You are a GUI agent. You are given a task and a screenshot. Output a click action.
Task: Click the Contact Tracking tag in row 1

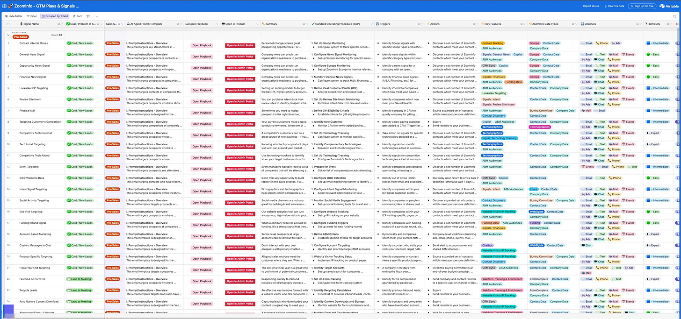(x=493, y=43)
